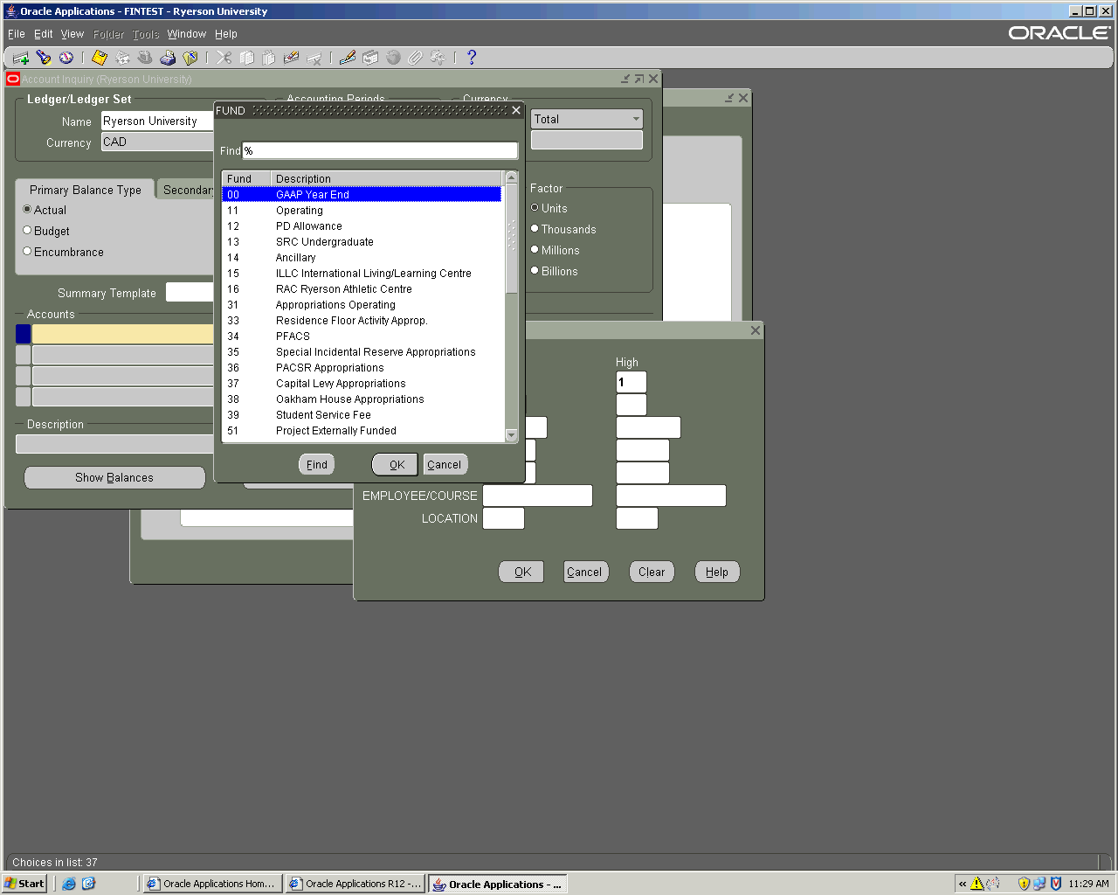Open the View menu
Viewport: 1118px width, 895px height.
[72, 34]
